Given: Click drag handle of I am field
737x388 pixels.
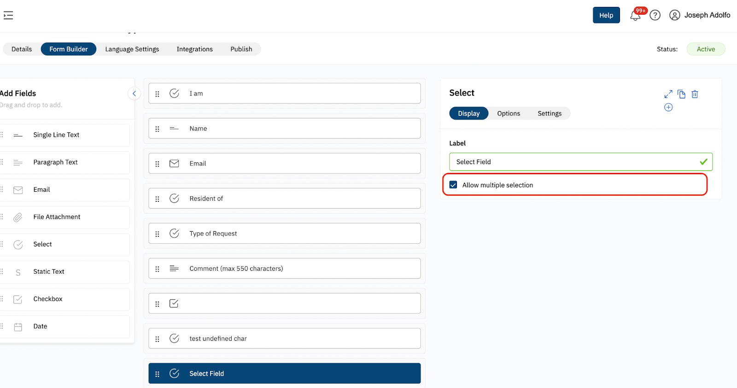Looking at the screenshot, I should pyautogui.click(x=157, y=94).
